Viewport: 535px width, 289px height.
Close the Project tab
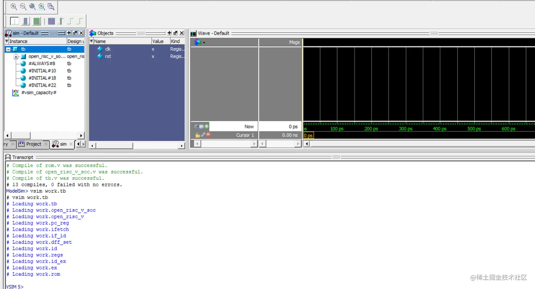46,144
